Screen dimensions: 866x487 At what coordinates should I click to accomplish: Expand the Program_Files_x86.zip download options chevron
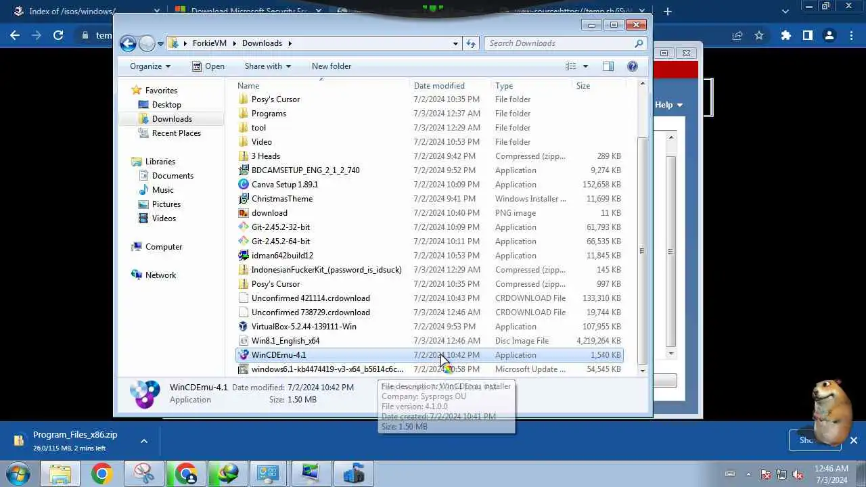pyautogui.click(x=143, y=441)
